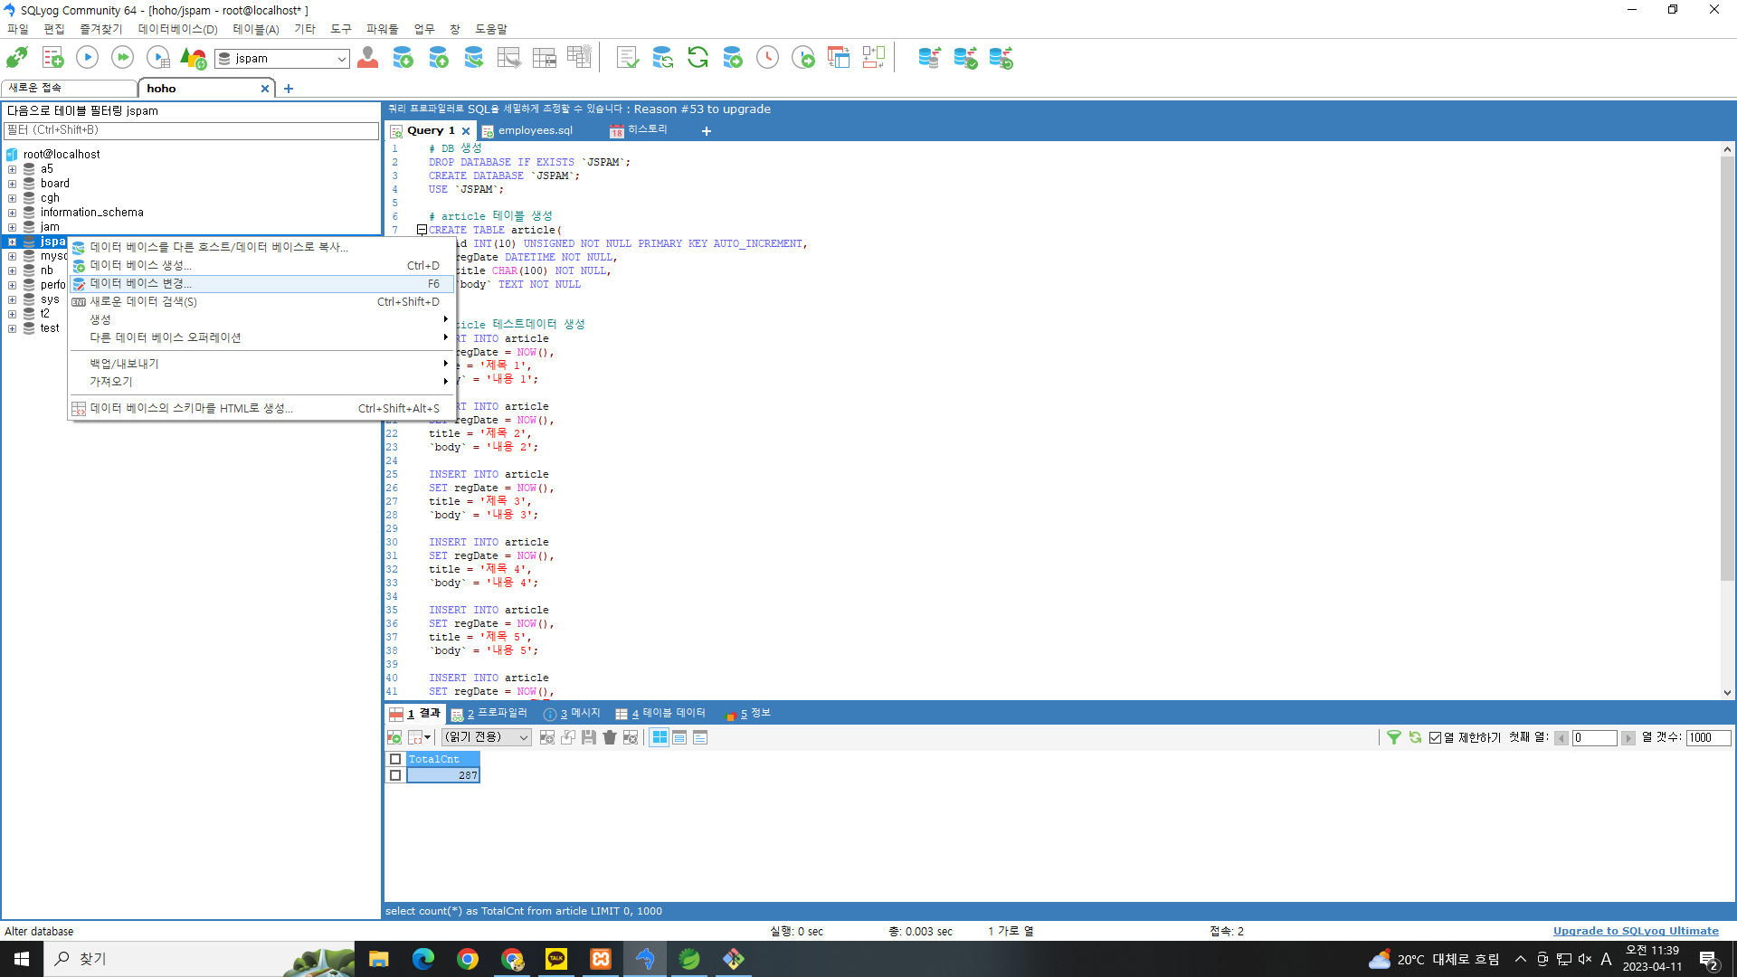Screen dimensions: 1737x977
Task: Switch to the employees.sql query tab
Action: click(x=535, y=130)
